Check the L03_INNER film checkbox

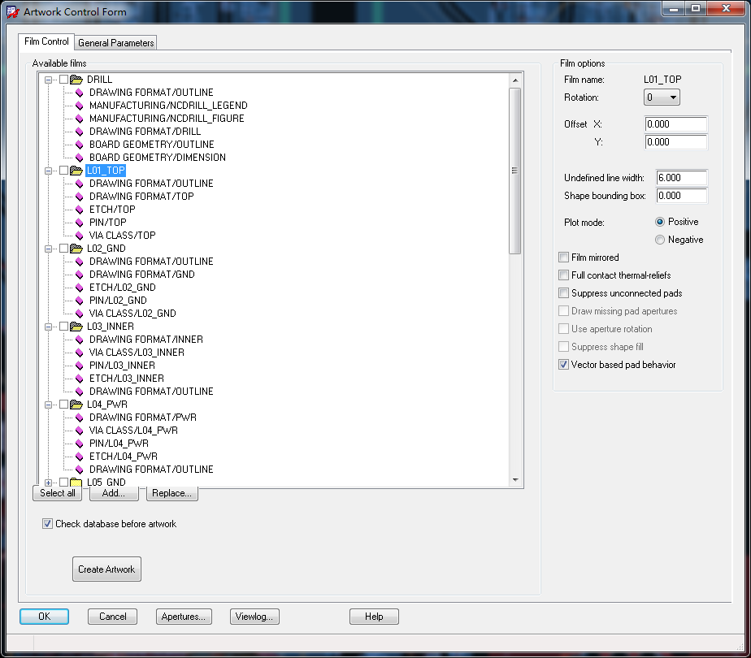63,327
